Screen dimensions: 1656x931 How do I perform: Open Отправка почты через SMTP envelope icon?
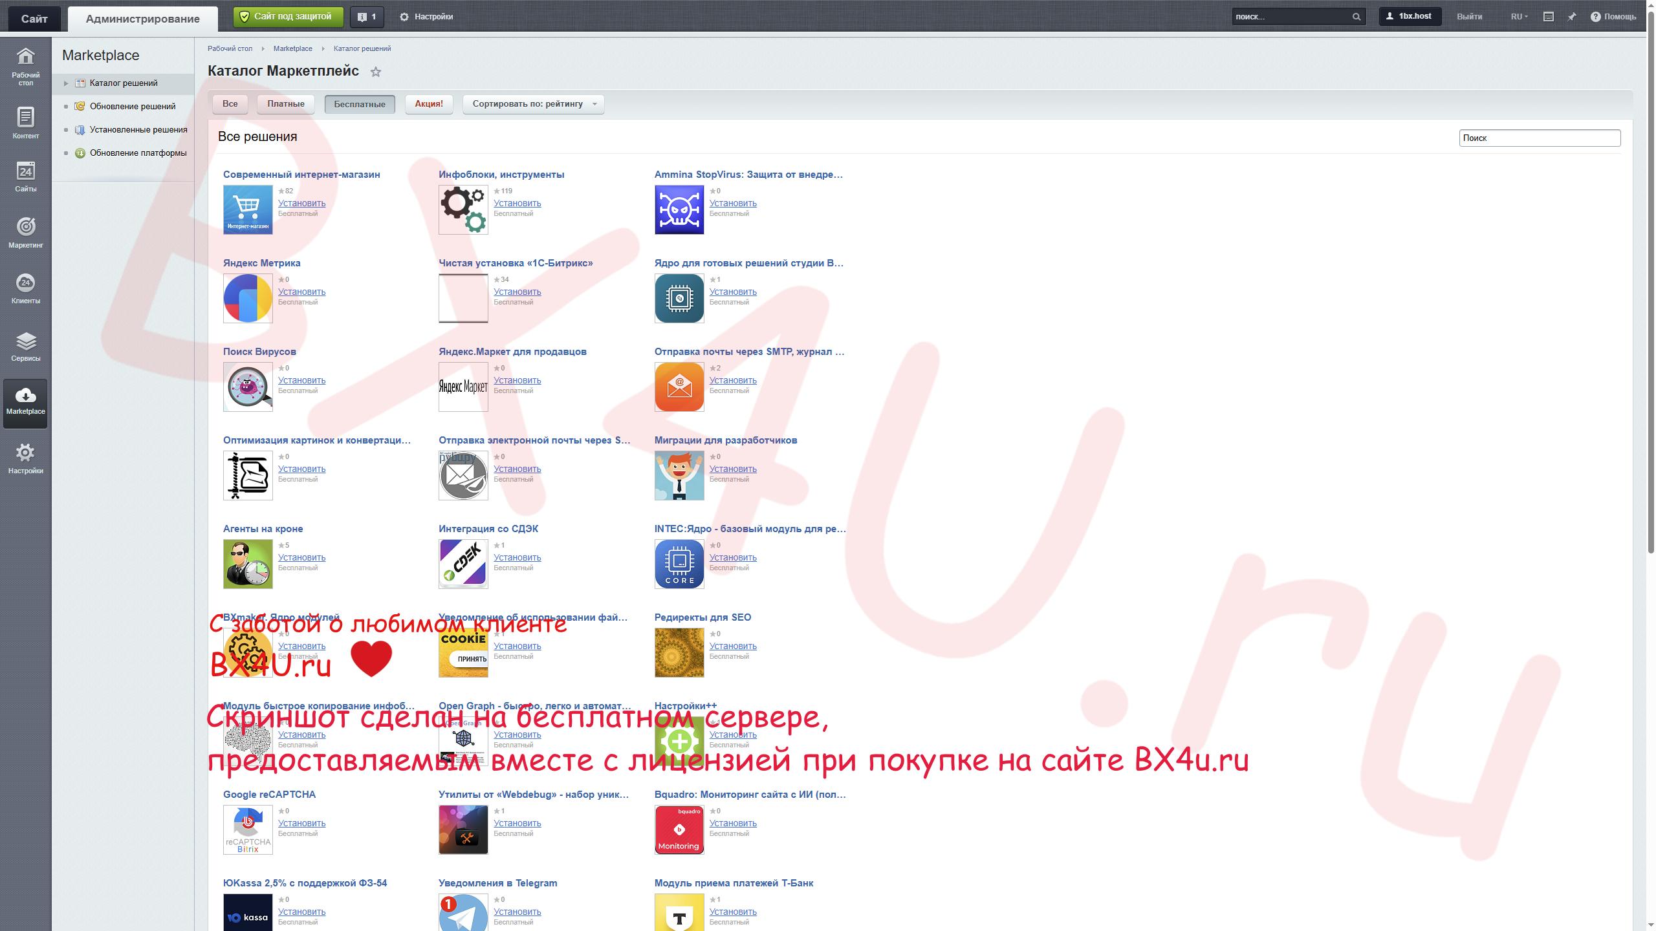(679, 387)
